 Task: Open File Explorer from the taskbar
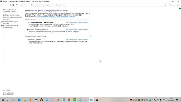[25, 100]
